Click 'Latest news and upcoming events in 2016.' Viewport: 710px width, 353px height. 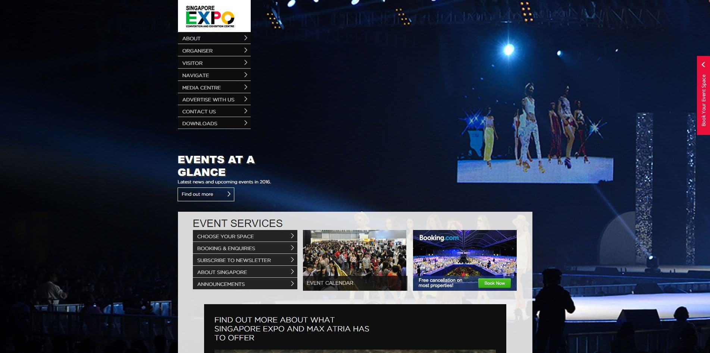coord(224,182)
